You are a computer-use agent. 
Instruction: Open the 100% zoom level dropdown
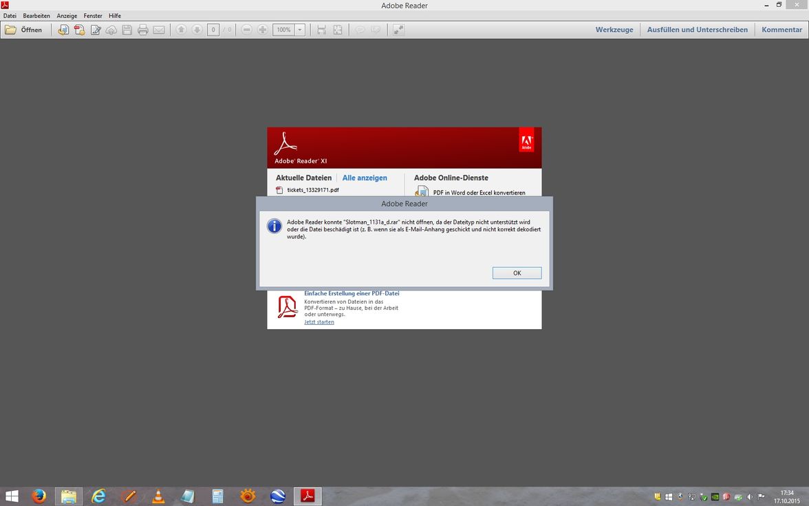click(300, 30)
